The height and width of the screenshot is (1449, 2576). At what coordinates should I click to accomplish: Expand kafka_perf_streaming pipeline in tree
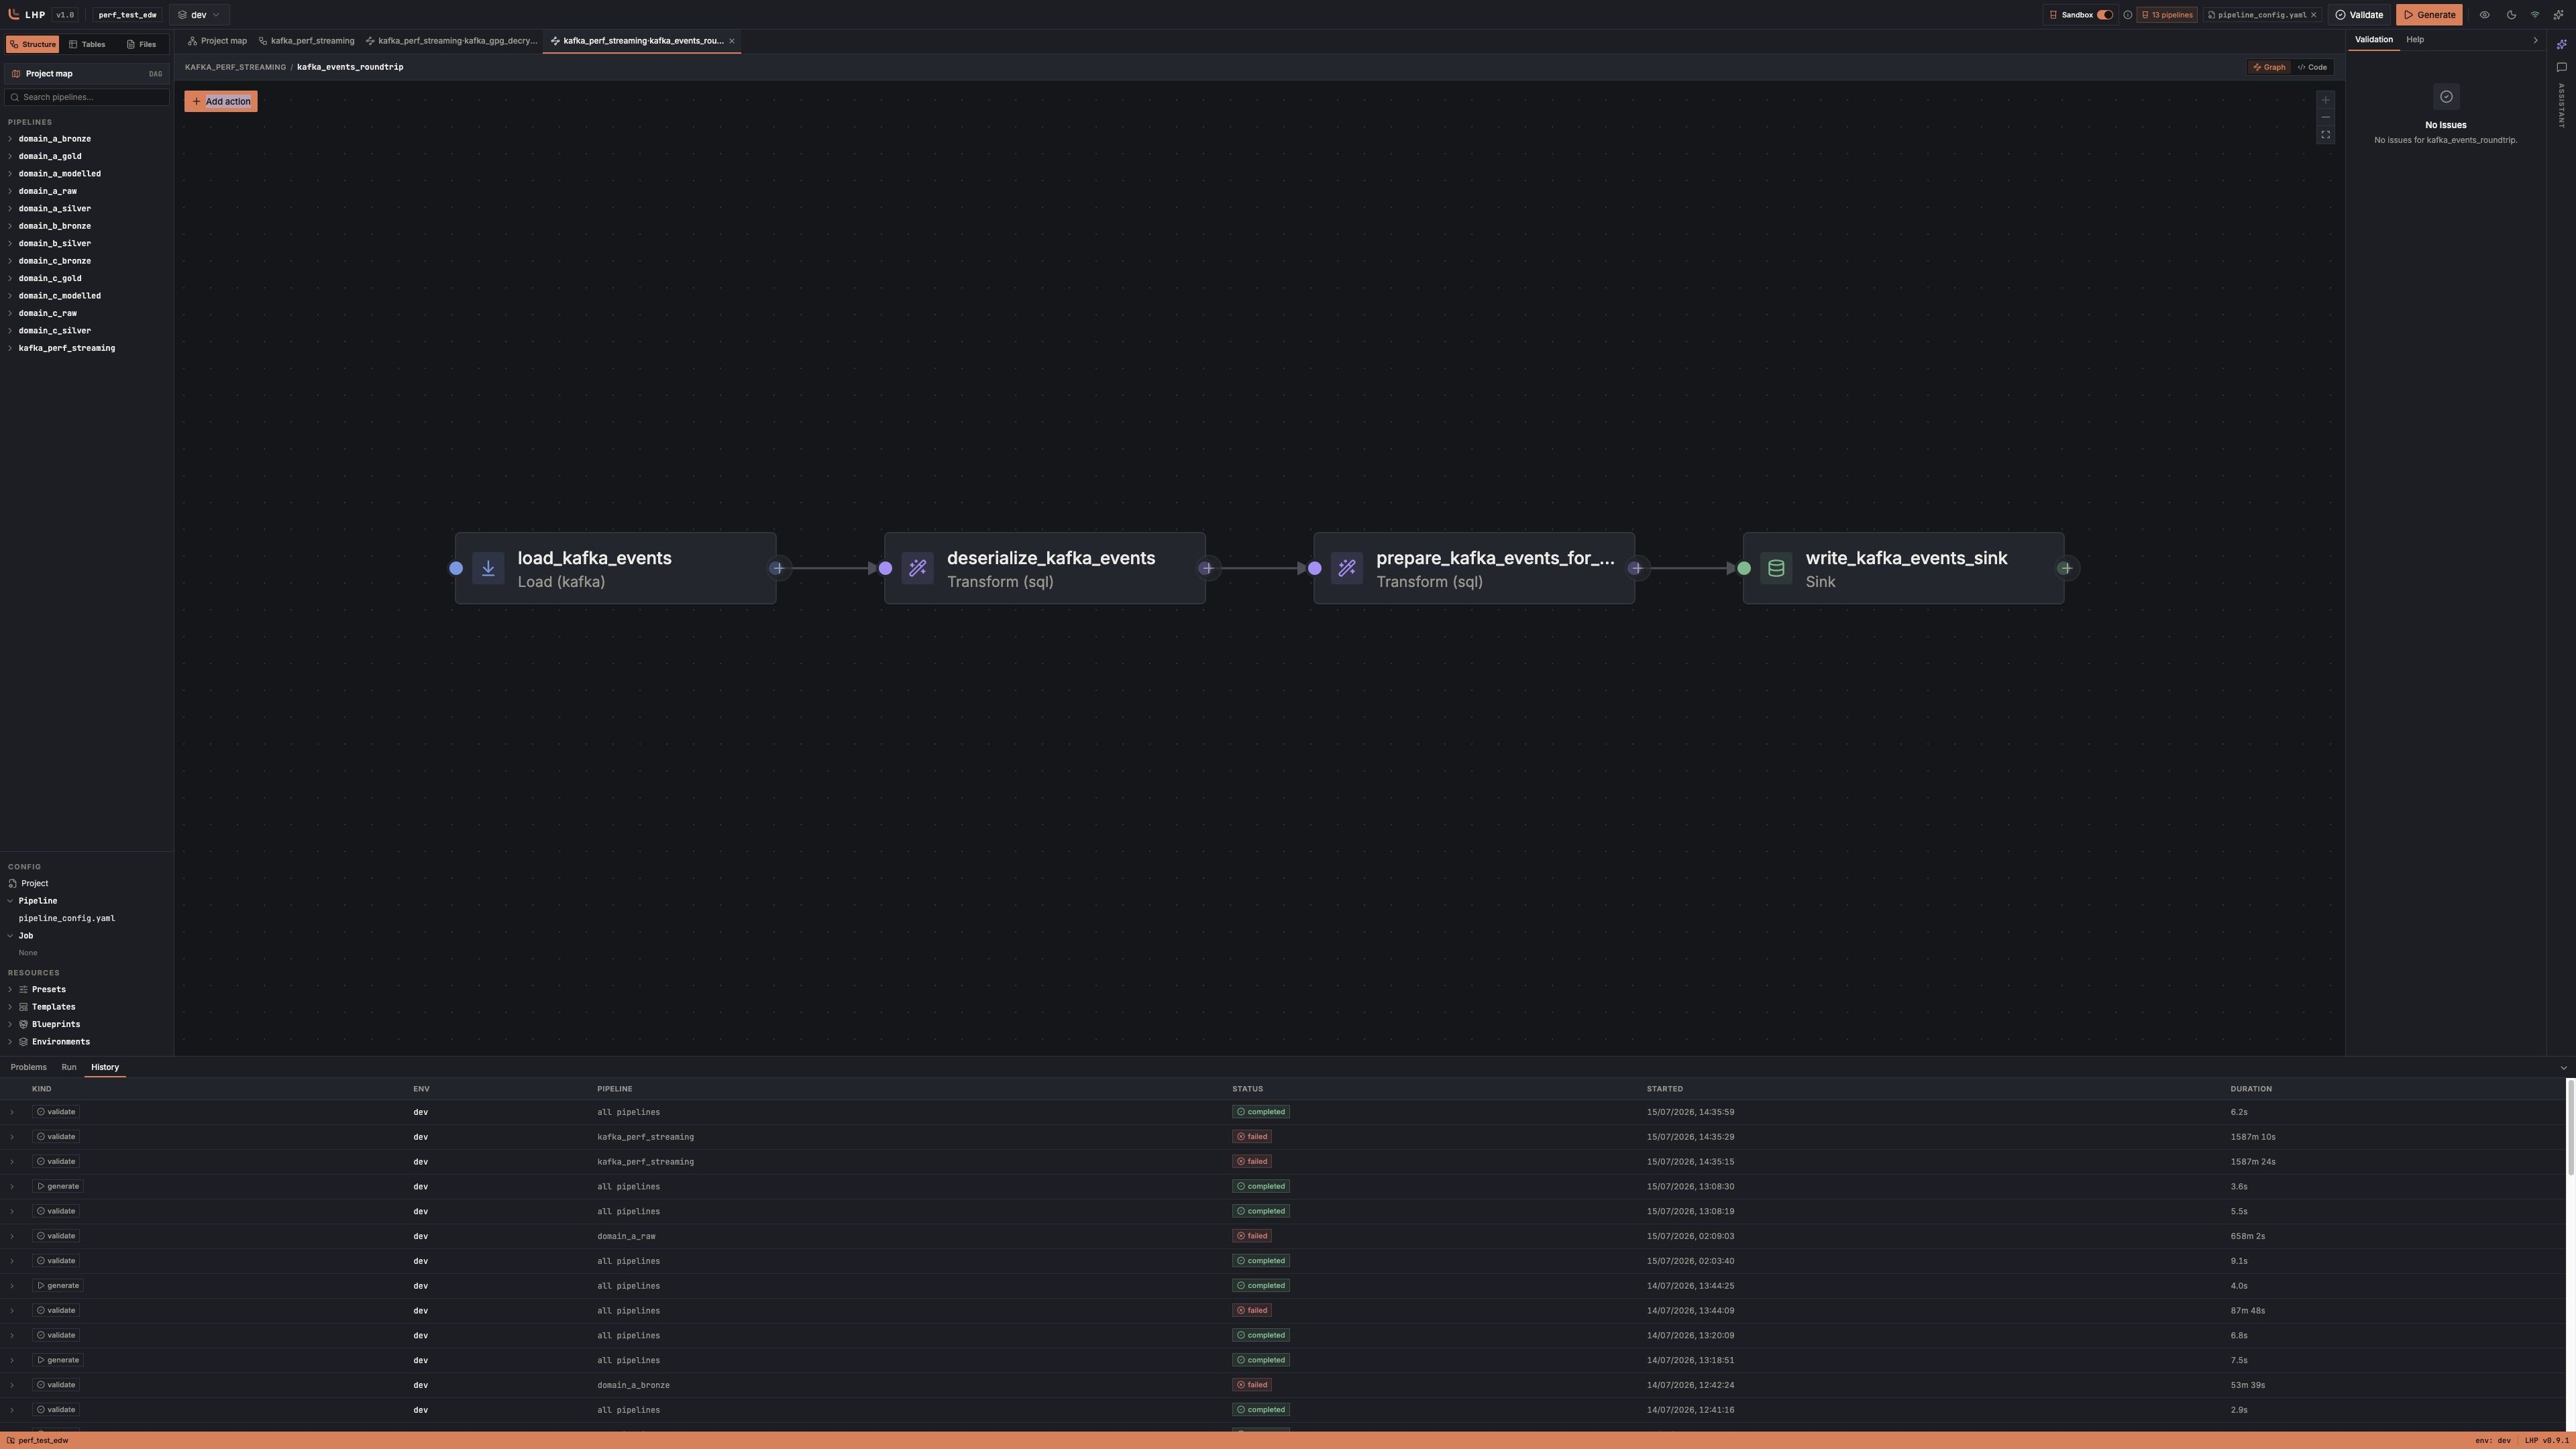point(10,348)
